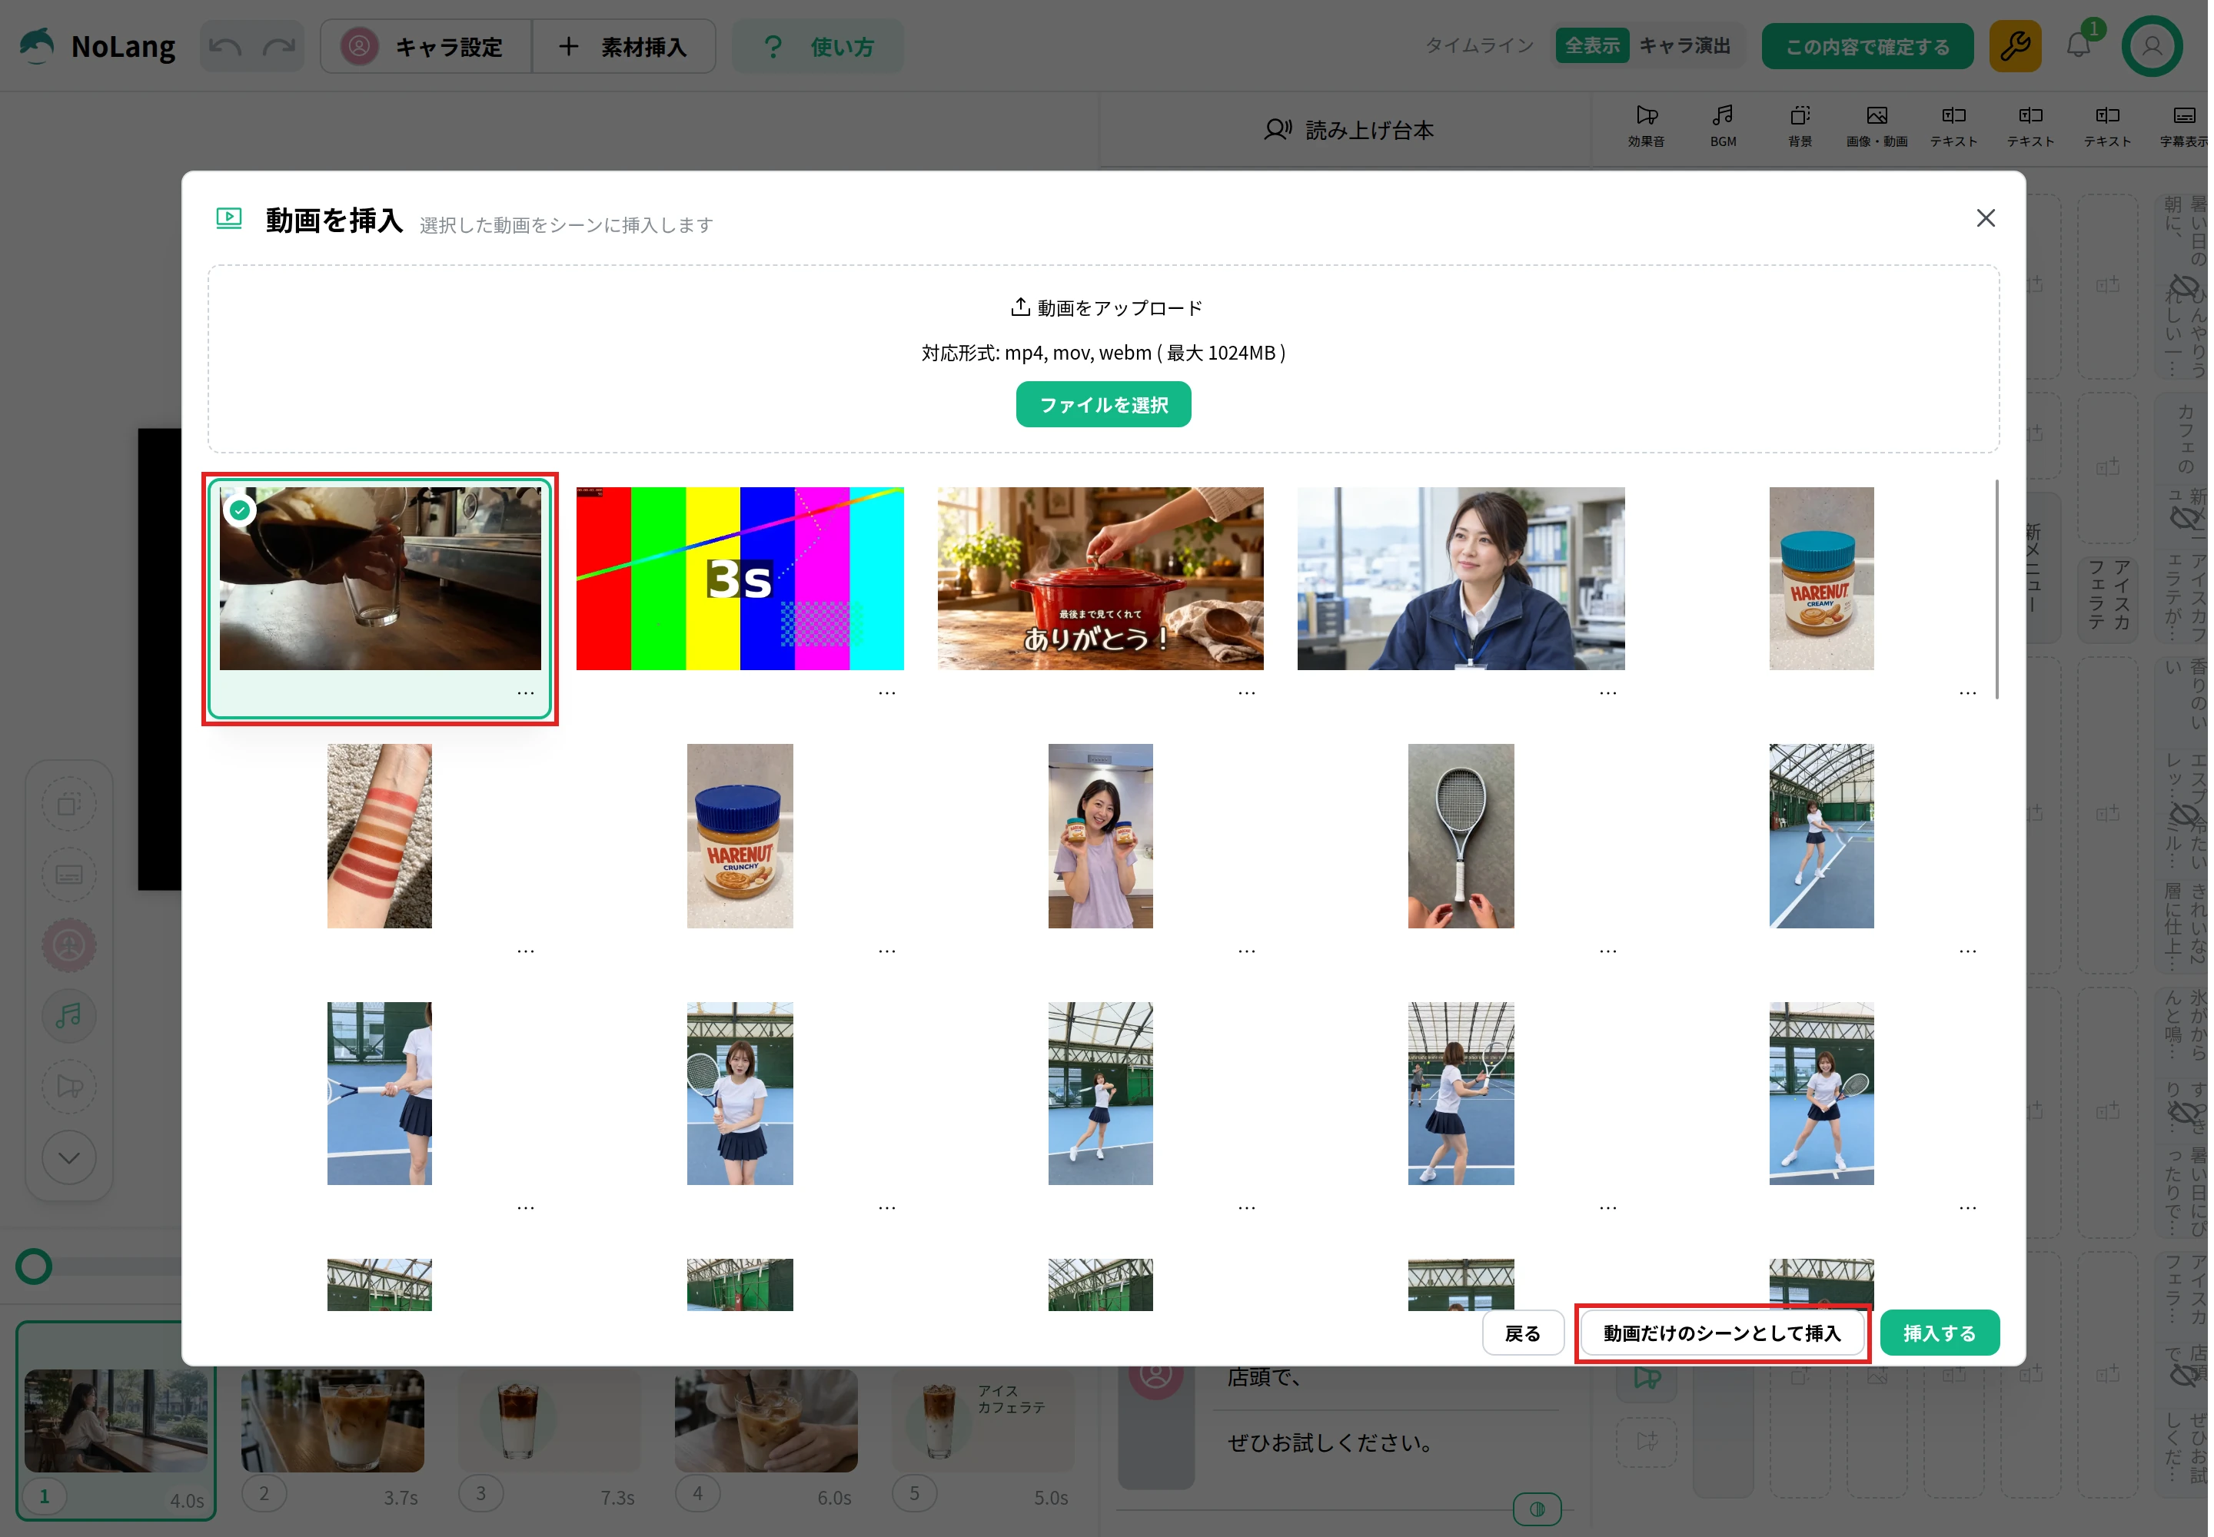
Task: Open the more menu under lipstick swatches video
Action: 525,951
